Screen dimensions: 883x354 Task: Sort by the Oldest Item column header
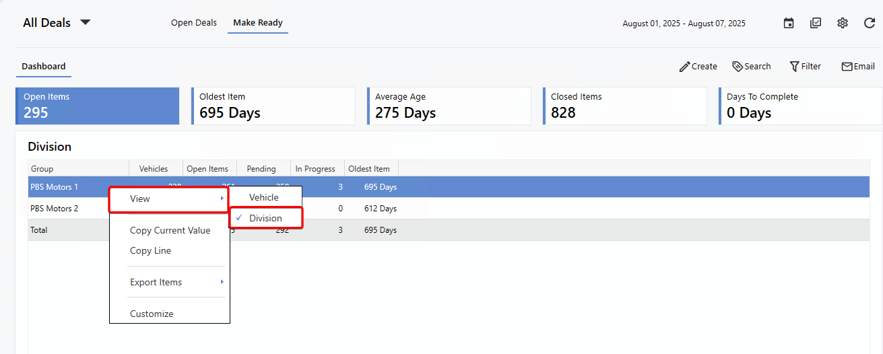coord(369,169)
